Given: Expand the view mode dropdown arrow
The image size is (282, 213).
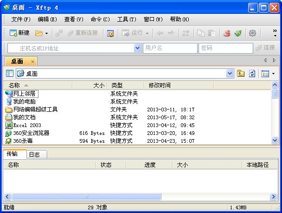Looking at the screenshot, I should click(x=273, y=73).
